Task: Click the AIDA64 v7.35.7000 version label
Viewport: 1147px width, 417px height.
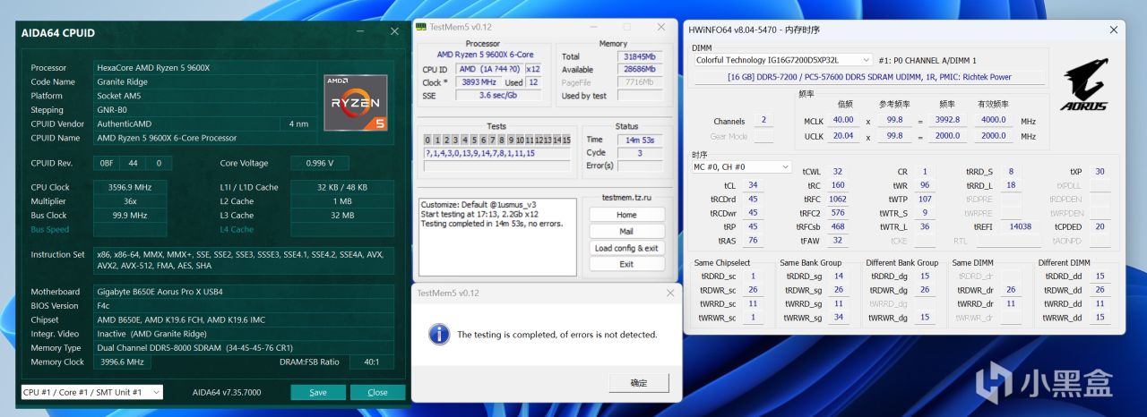Action: tap(227, 392)
